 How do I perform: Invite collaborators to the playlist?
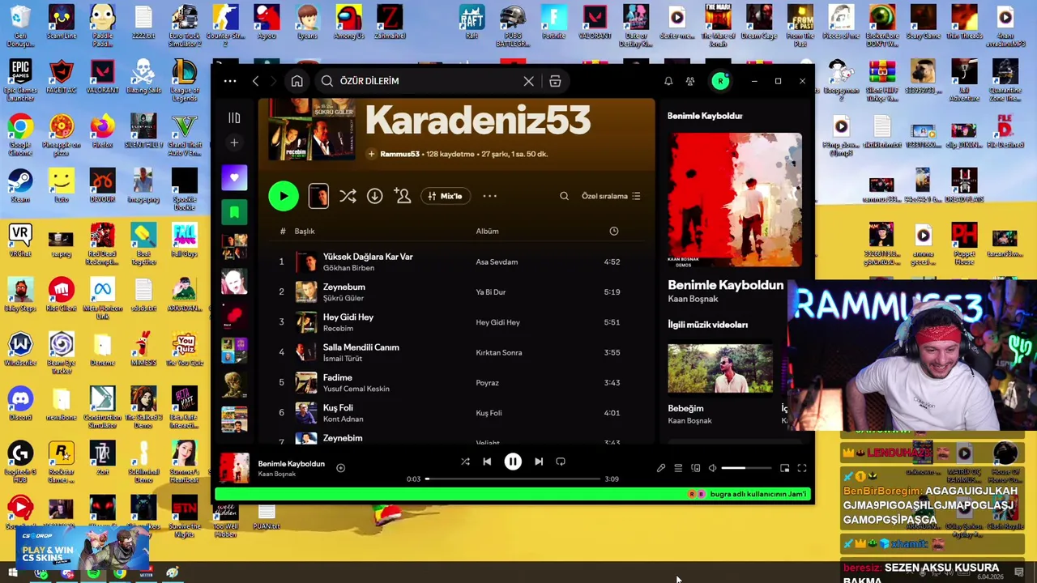403,196
